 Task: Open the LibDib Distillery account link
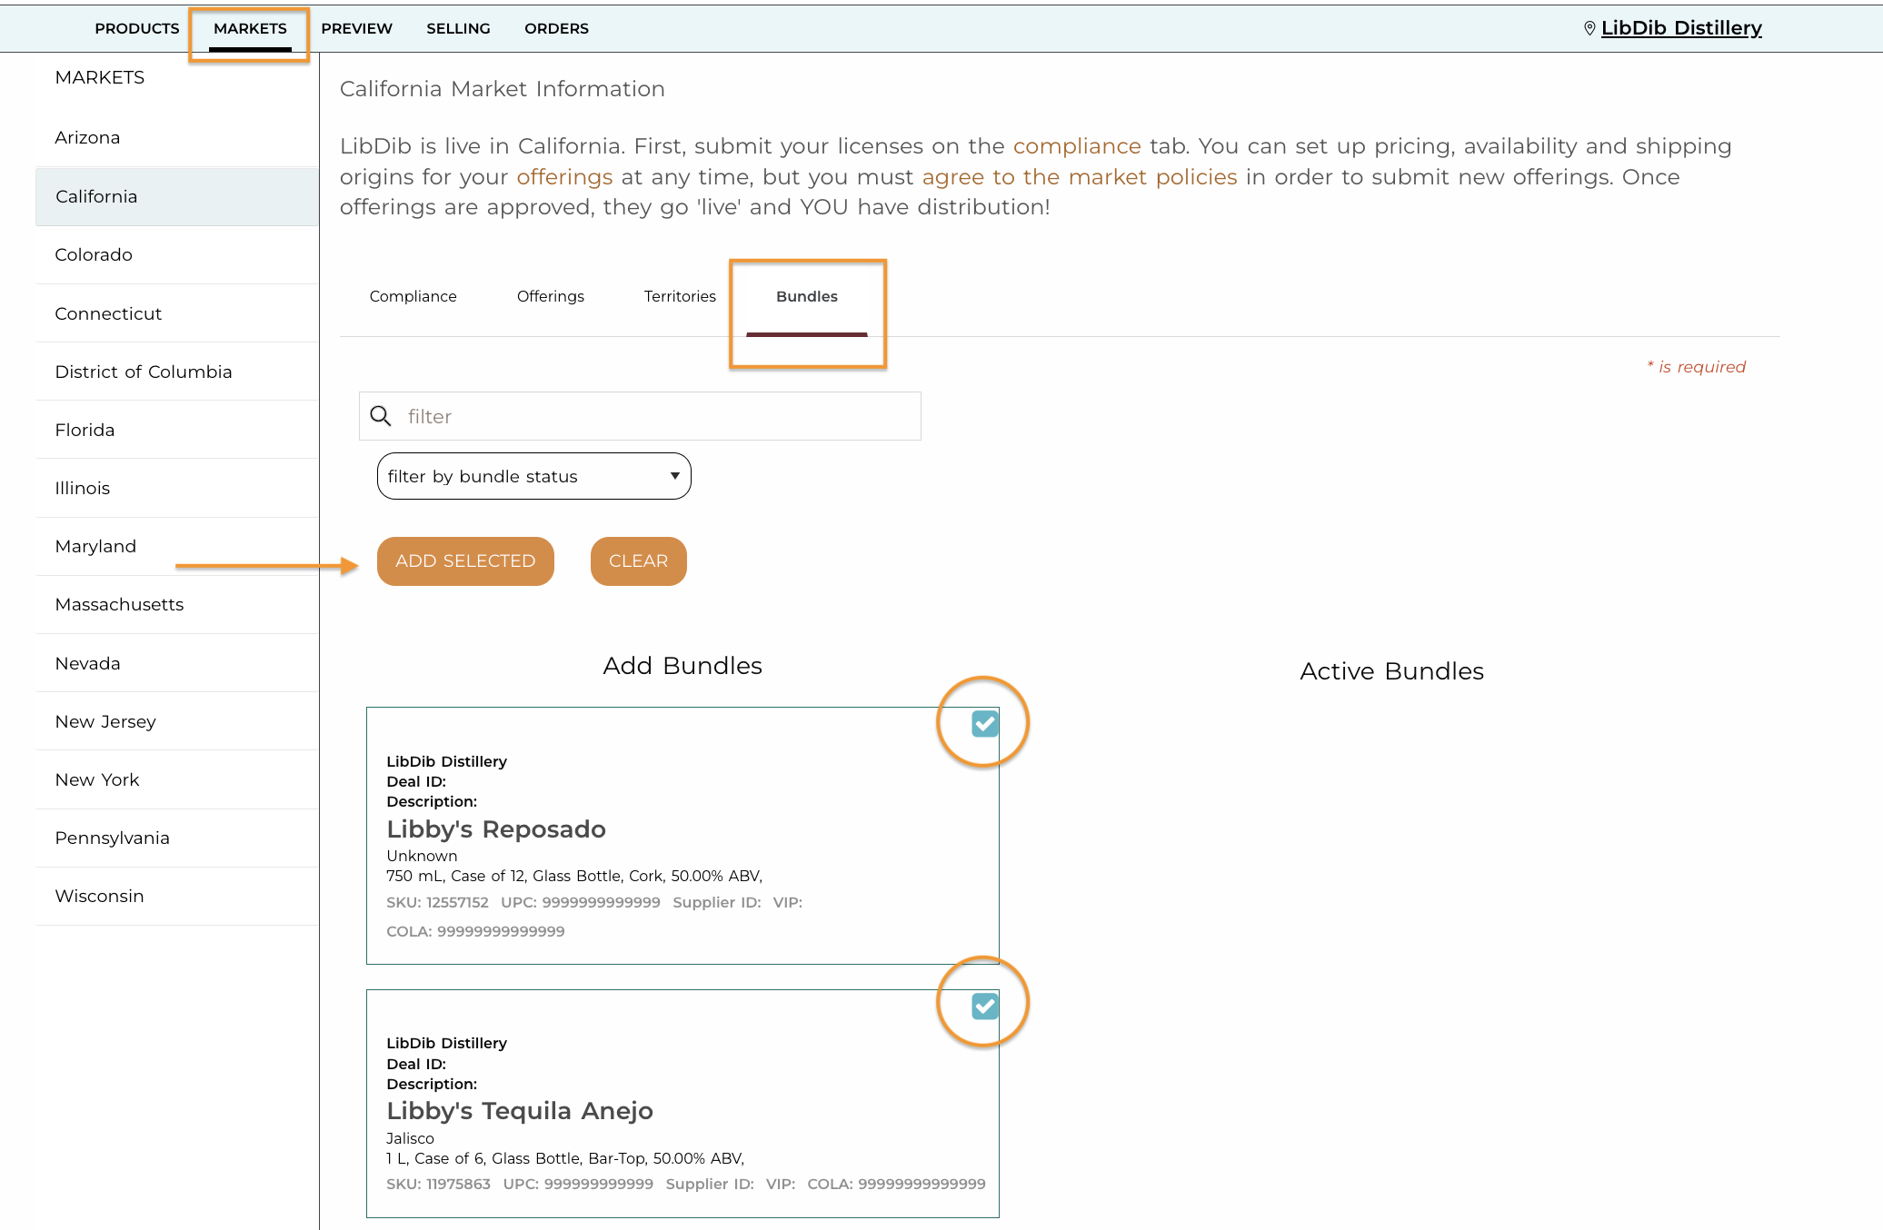[x=1681, y=28]
